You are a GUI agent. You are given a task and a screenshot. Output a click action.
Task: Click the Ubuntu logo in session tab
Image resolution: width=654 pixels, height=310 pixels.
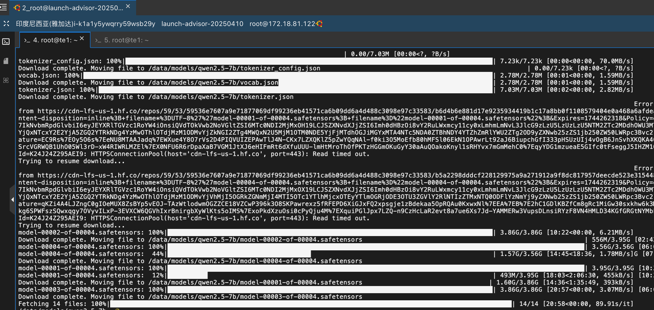click(17, 8)
